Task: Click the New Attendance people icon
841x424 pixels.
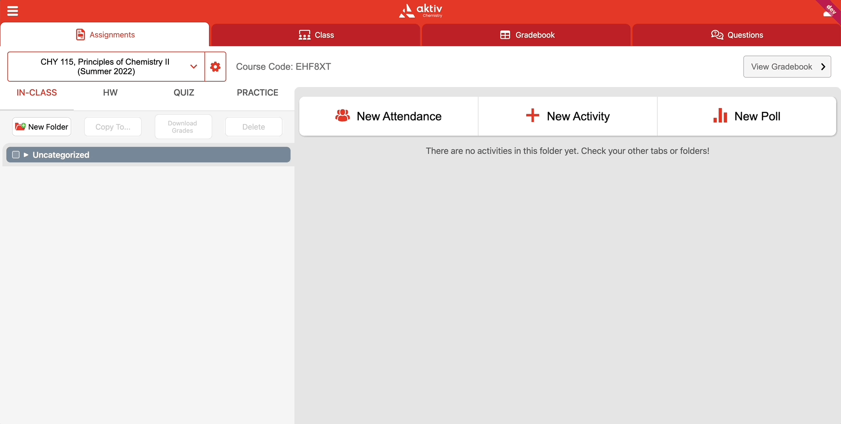Action: click(x=343, y=116)
